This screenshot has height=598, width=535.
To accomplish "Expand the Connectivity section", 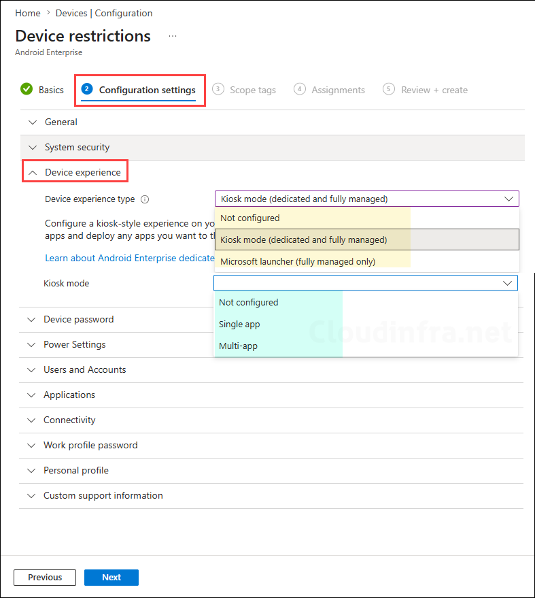I will 271,420.
